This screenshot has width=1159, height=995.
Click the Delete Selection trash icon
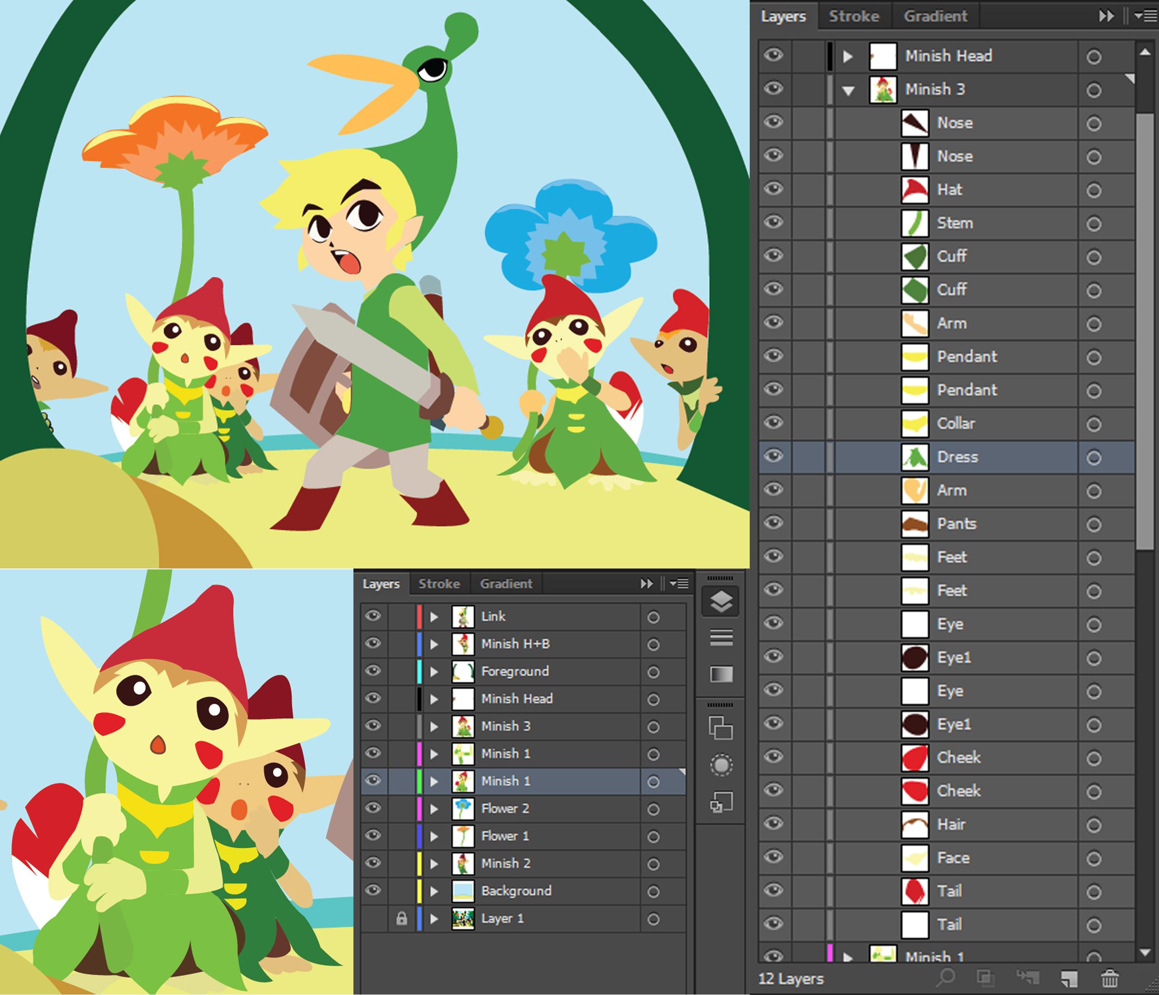1110,978
